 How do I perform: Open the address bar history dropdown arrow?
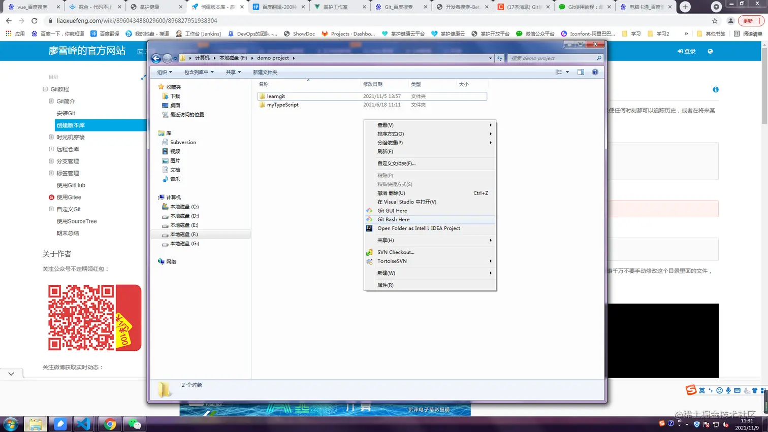coord(490,58)
